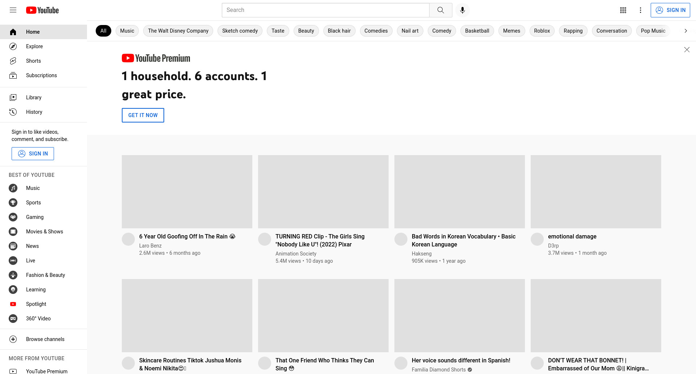This screenshot has width=696, height=374.
Task: Open Gaming under Best of YouTube
Action: click(43, 217)
